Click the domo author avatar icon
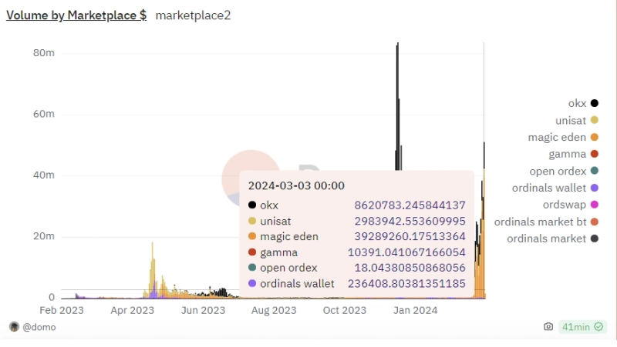The image size is (617, 347). (x=13, y=327)
